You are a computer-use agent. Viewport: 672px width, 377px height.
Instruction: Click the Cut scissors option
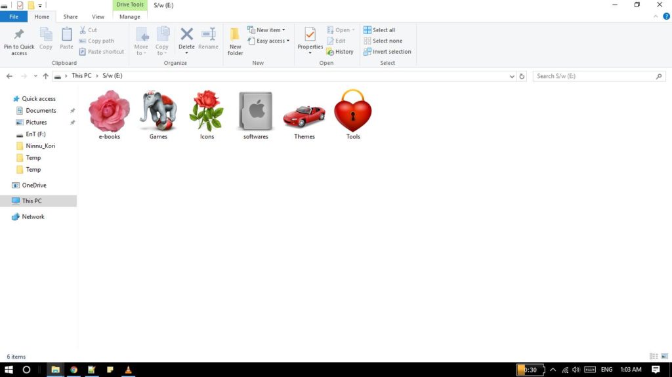coord(89,30)
